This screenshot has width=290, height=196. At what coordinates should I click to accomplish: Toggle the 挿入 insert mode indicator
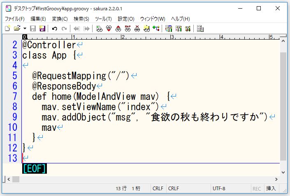[x=271, y=189]
